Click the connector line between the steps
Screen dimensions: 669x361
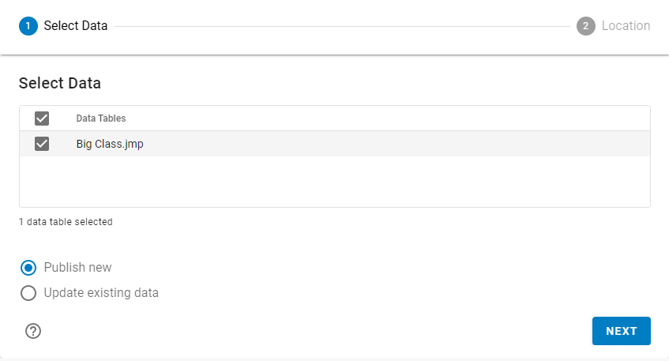[x=341, y=26]
